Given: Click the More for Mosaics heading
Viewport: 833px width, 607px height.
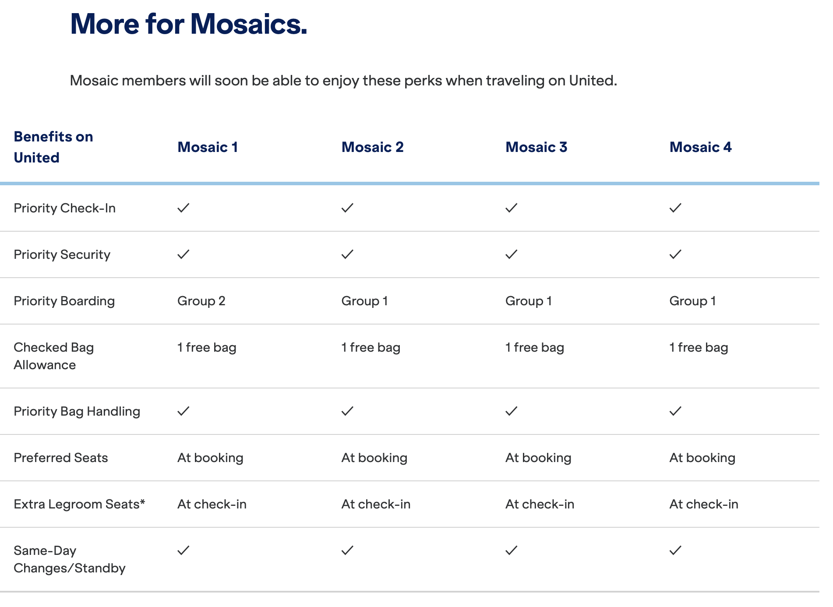Looking at the screenshot, I should pos(189,24).
